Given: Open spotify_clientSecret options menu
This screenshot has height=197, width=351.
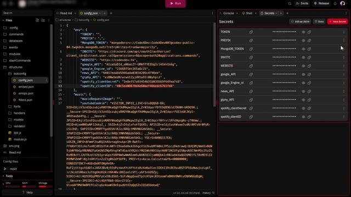Looking at the screenshot, I should (x=344, y=108).
